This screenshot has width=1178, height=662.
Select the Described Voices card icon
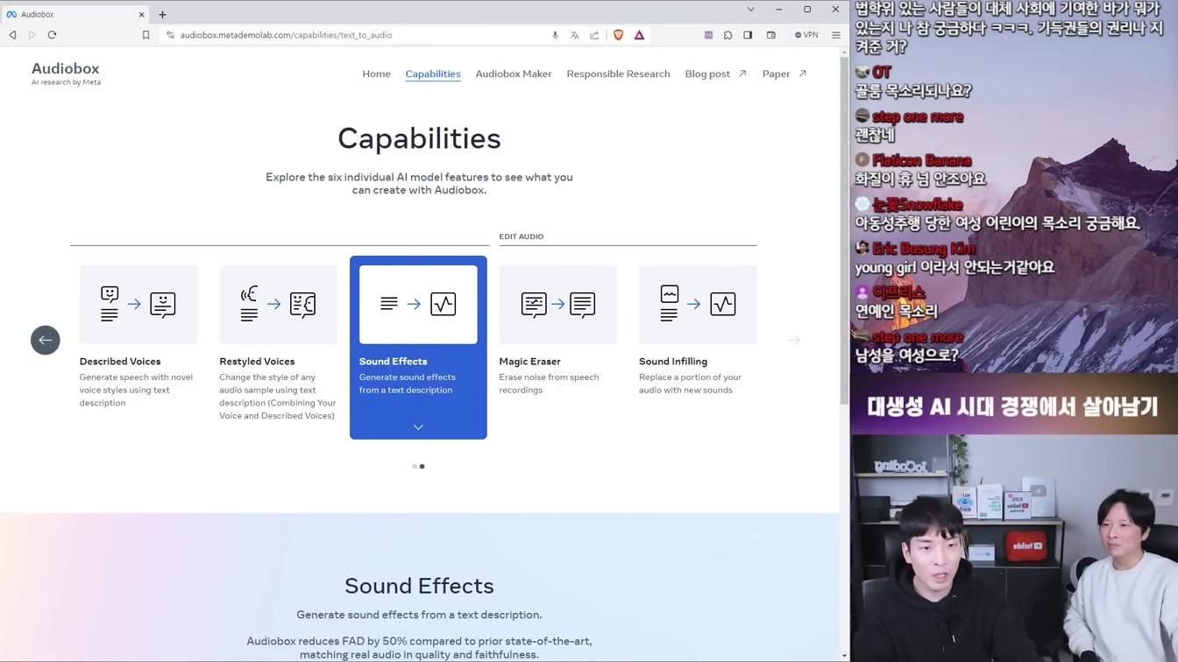[138, 304]
